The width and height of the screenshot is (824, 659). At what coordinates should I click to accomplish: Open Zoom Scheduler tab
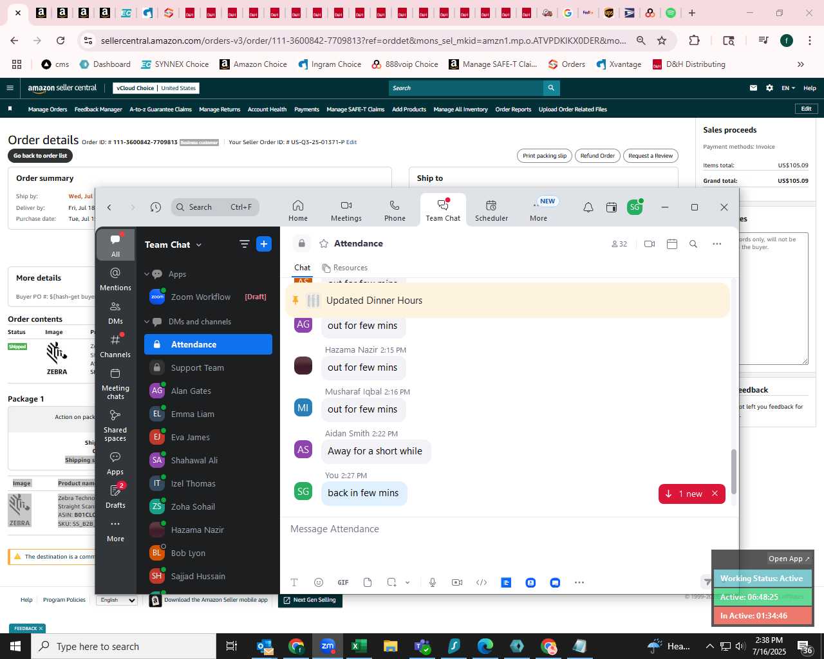click(491, 210)
